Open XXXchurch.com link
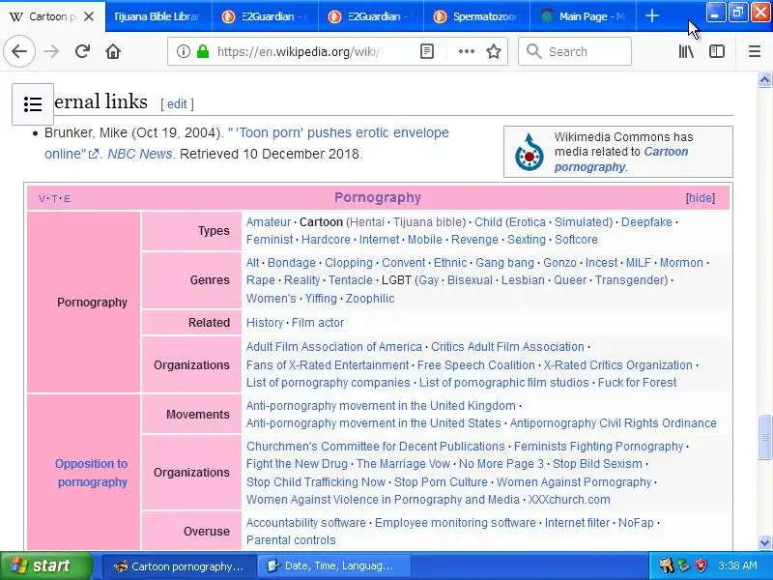The height and width of the screenshot is (580, 773). click(x=569, y=499)
